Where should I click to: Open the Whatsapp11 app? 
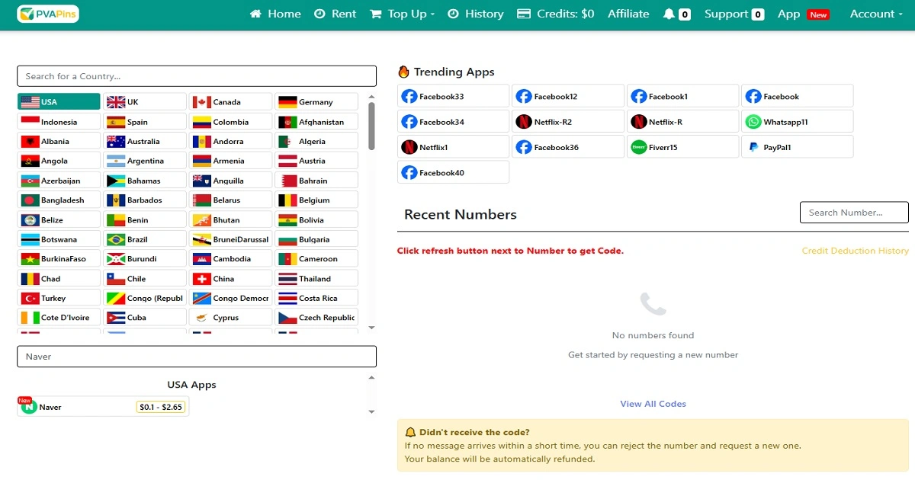[x=797, y=121]
